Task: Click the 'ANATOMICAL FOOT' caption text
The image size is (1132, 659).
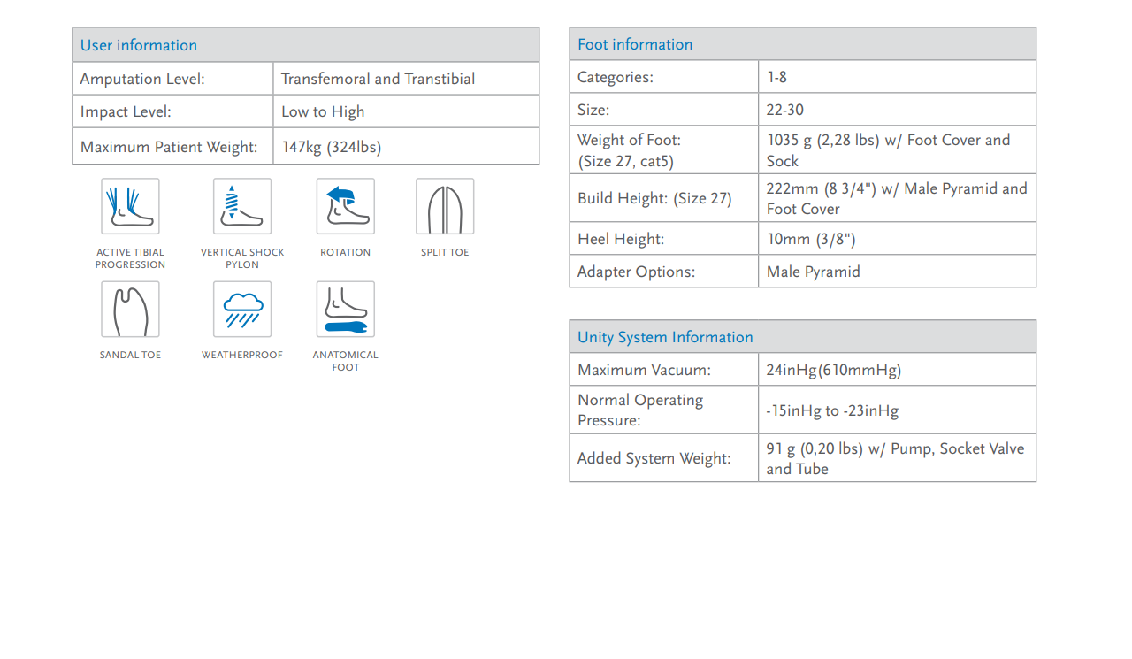Action: (346, 361)
